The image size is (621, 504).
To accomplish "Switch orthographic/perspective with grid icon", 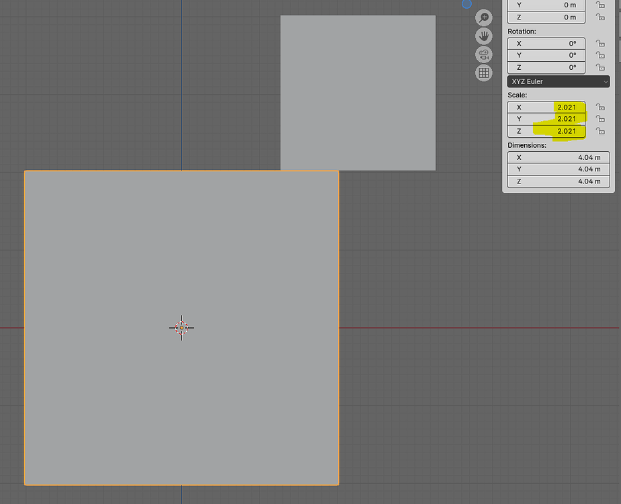I will point(484,73).
